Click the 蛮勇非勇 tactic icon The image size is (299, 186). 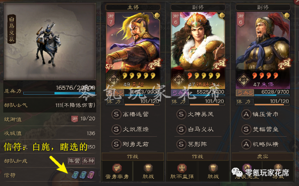[x=117, y=168]
